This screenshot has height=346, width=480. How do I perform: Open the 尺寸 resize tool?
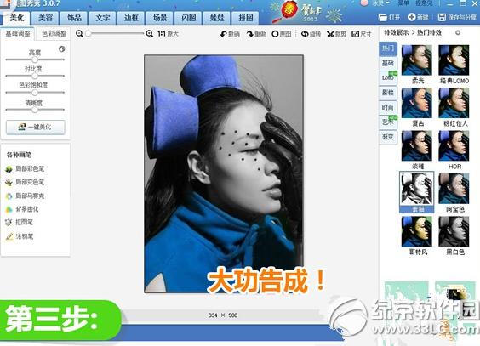pos(362,34)
